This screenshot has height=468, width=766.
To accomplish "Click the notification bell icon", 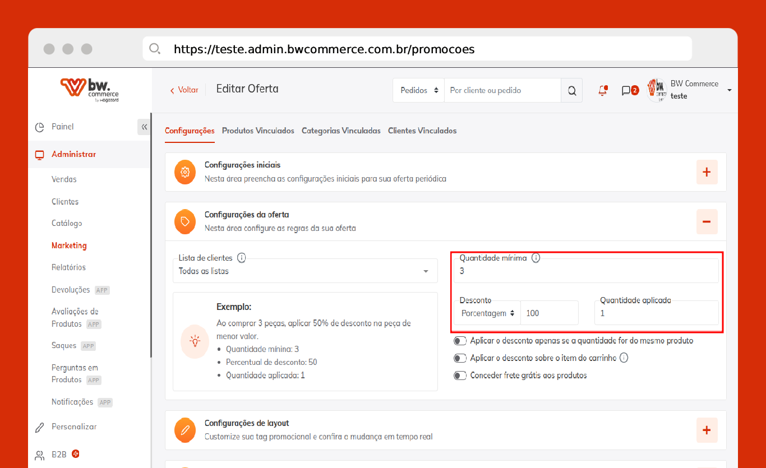I will pyautogui.click(x=603, y=90).
